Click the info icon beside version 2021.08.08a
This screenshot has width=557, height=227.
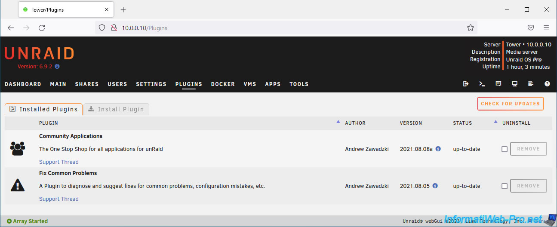coord(438,149)
